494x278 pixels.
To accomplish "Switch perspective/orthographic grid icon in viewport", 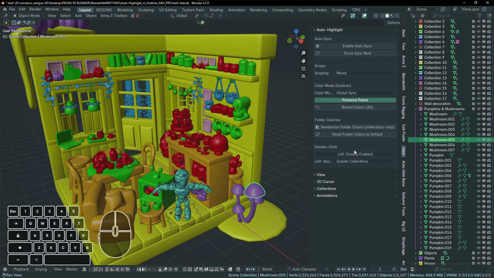I will (303, 76).
